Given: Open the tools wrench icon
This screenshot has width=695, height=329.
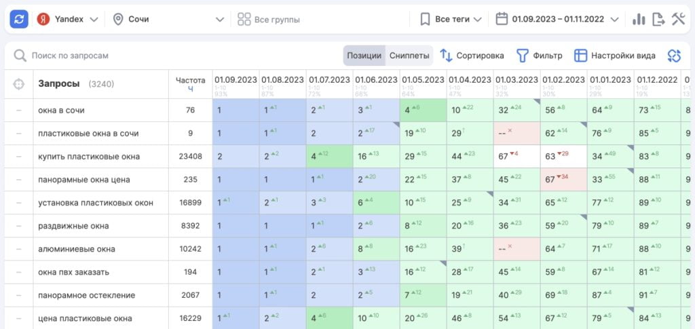Looking at the screenshot, I should point(678,19).
